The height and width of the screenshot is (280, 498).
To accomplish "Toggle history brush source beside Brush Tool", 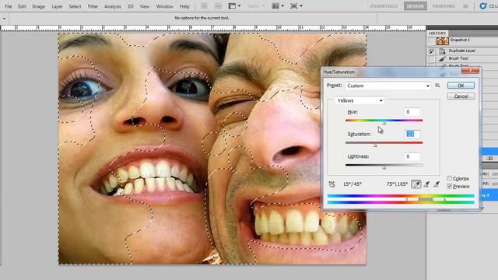I will (431, 59).
